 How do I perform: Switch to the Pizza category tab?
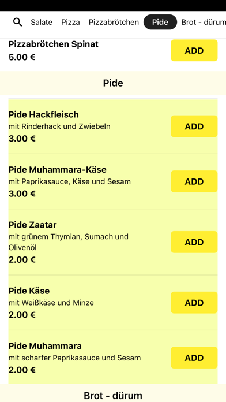coord(70,23)
